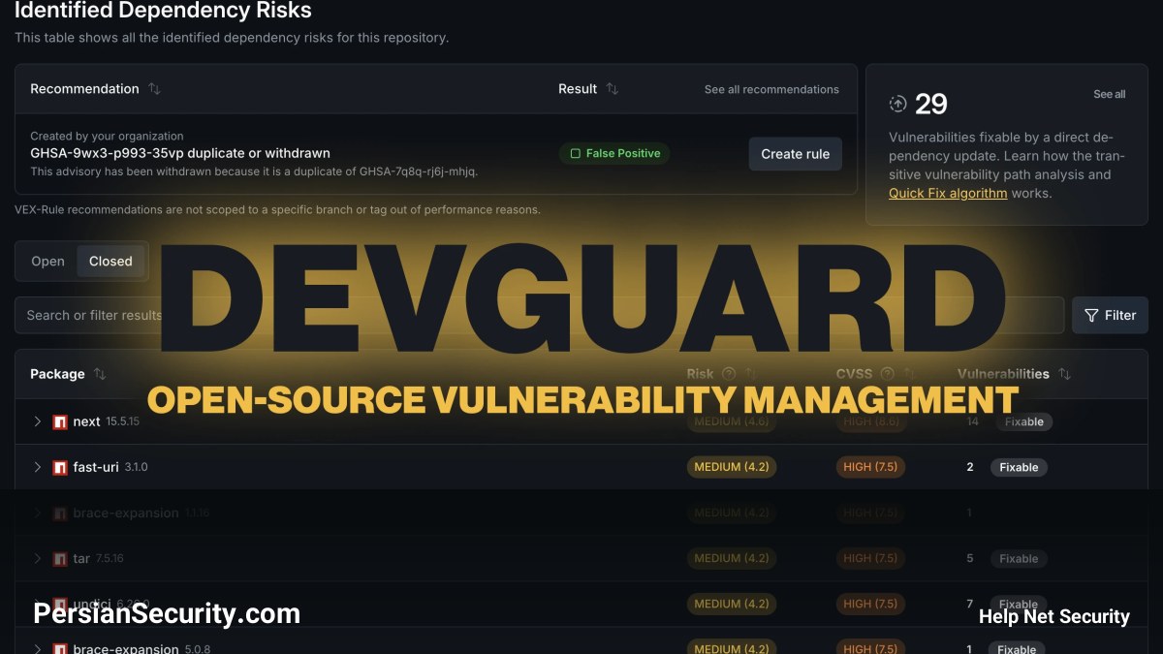Viewport: 1163px width, 654px height.
Task: Click the square icon in False Positive badge
Action: [575, 154]
